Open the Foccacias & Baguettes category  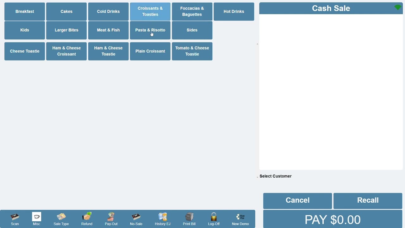click(x=192, y=12)
